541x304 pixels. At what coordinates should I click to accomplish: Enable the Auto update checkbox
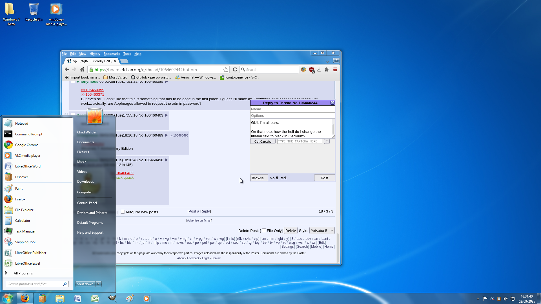(123, 212)
